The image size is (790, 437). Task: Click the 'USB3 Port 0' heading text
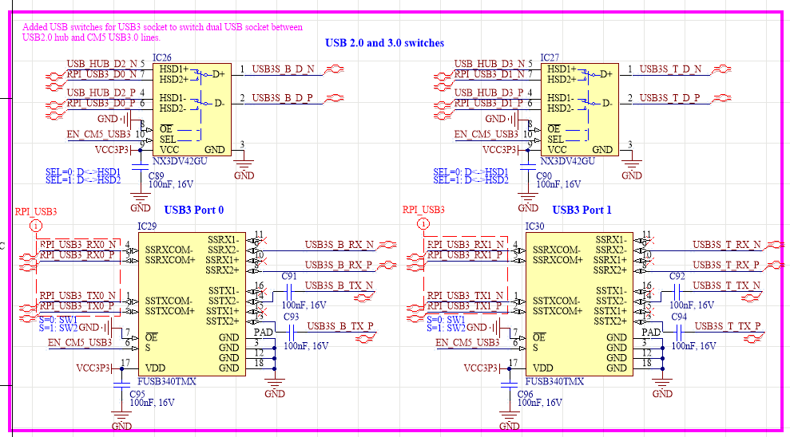point(194,211)
